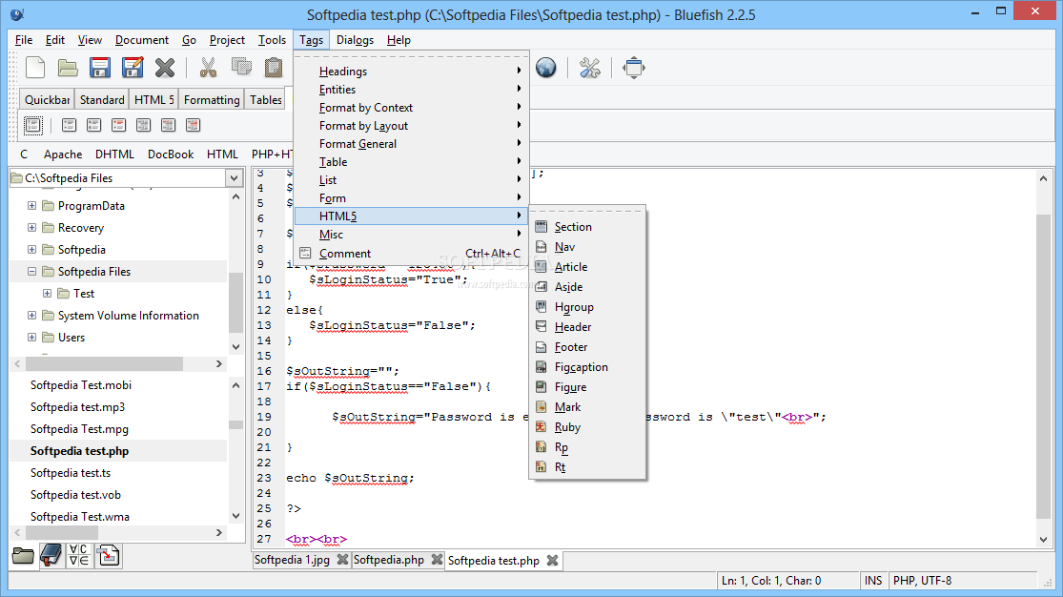Open the Dialogs menu
Image resolution: width=1063 pixels, height=597 pixels.
click(x=355, y=40)
